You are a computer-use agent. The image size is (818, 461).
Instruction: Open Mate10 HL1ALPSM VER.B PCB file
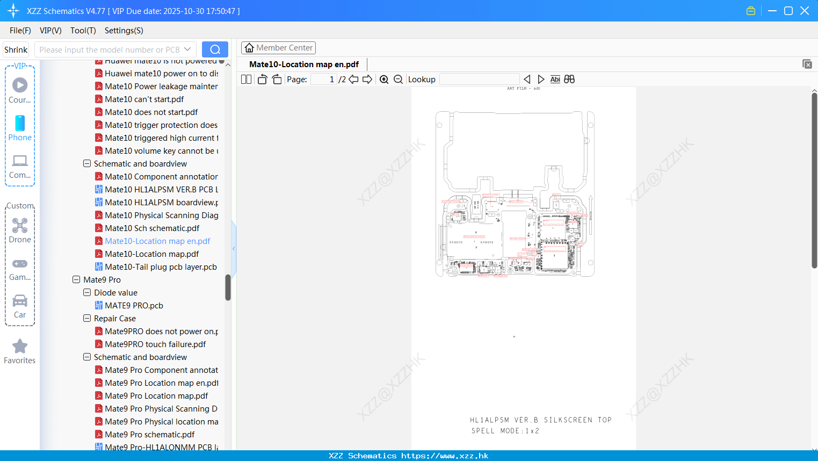pyautogui.click(x=156, y=189)
